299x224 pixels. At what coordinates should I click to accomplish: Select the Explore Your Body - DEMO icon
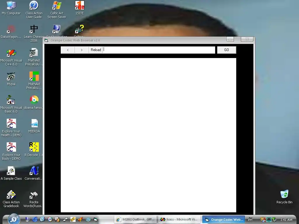(x=11, y=151)
